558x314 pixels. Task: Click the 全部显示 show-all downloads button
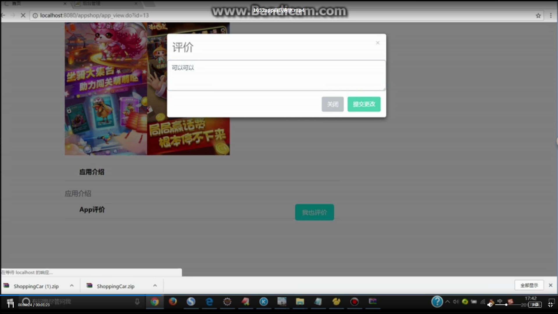[x=529, y=285]
